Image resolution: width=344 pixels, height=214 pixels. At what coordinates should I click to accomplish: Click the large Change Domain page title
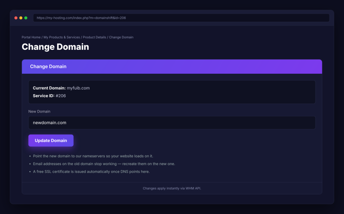coord(55,47)
